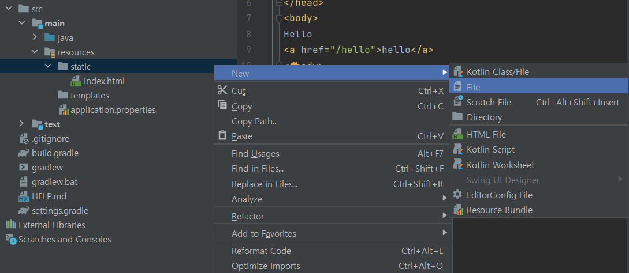Collapse the static folder chevron
Viewport: 629px width, 273px height.
point(47,66)
